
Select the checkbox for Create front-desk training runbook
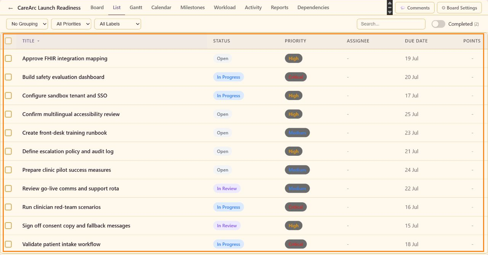8,133
